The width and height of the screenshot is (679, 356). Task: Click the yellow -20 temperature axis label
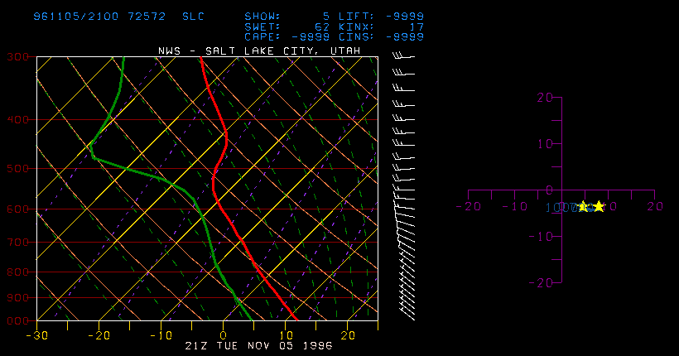pos(99,335)
